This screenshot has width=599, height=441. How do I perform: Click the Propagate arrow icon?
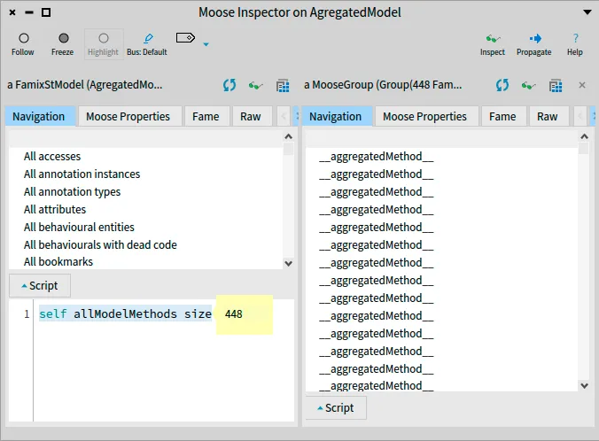(x=535, y=39)
